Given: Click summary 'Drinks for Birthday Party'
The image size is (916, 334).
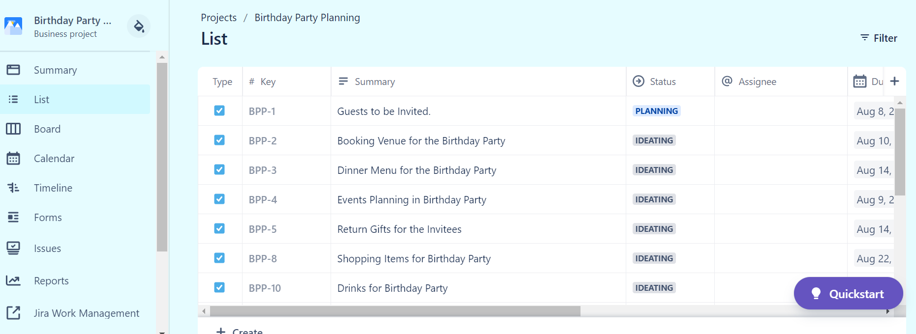Looking at the screenshot, I should tap(392, 288).
